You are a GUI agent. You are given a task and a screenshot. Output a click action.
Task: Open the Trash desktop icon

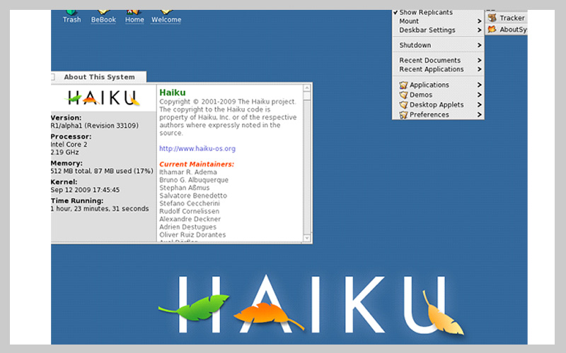pyautogui.click(x=71, y=17)
